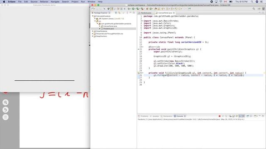Click the Wi-Fi icon in macOS menu bar
This screenshot has height=149, width=266.
(221, 2)
